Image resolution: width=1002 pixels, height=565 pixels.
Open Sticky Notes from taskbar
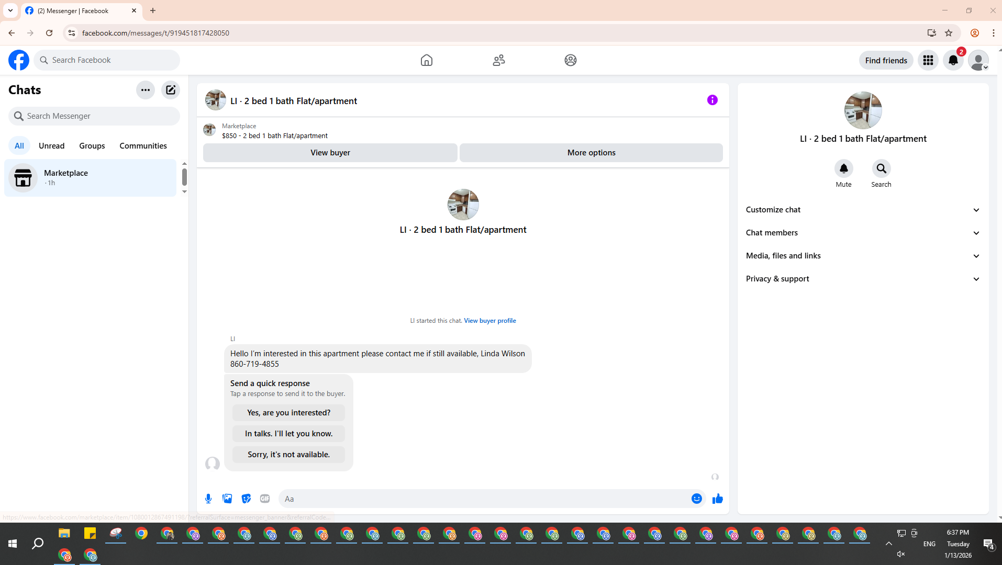[x=90, y=534]
